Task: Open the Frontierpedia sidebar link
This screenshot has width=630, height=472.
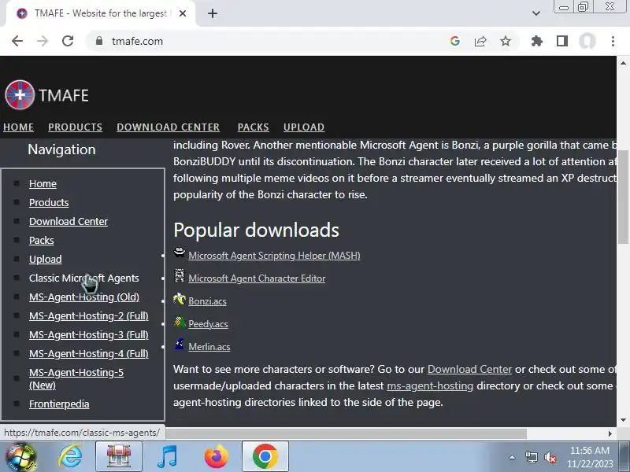Action: pyautogui.click(x=59, y=404)
